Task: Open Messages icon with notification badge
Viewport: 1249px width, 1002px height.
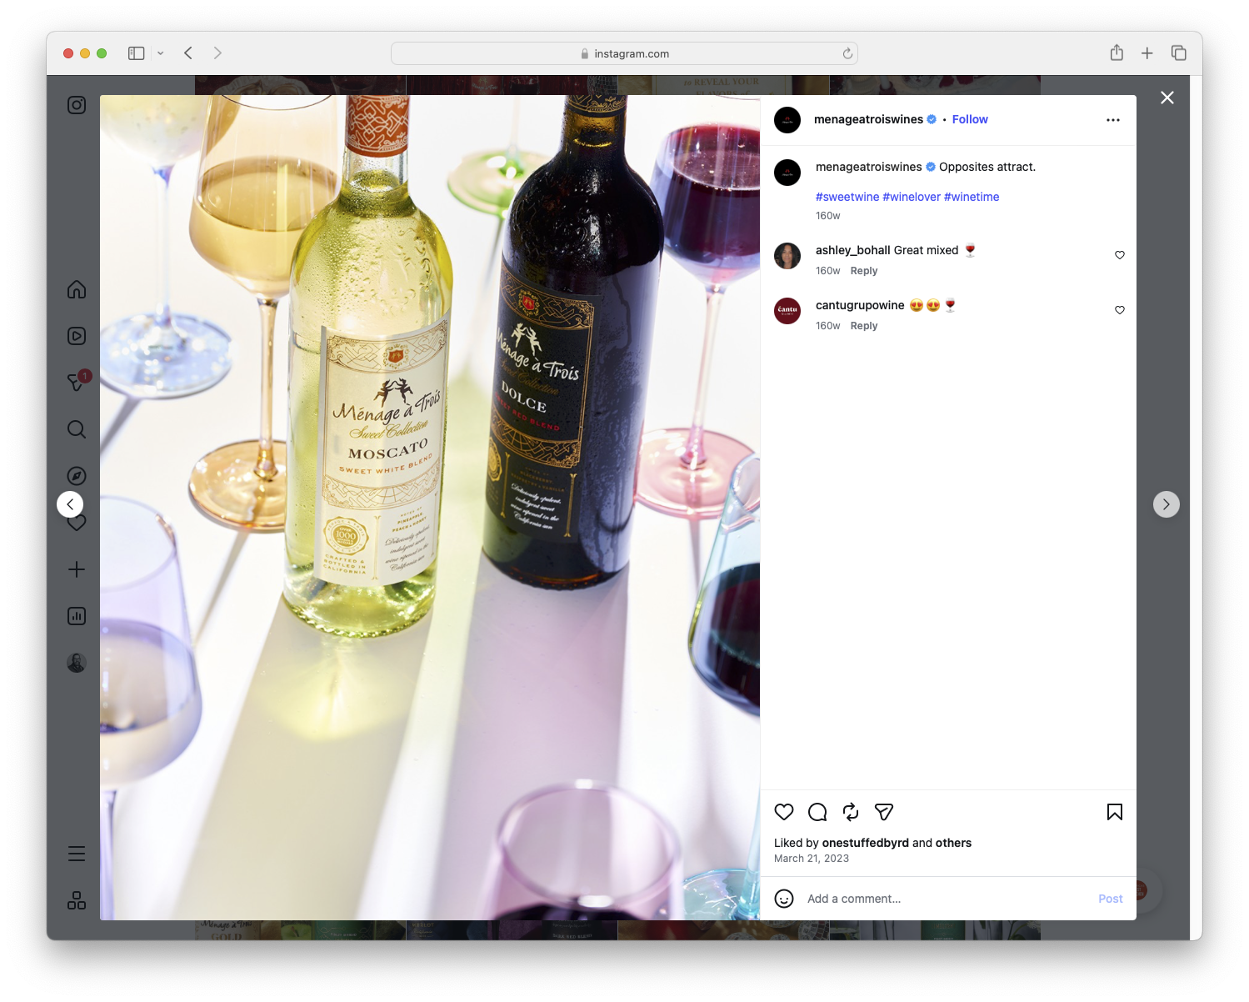Action: [77, 382]
